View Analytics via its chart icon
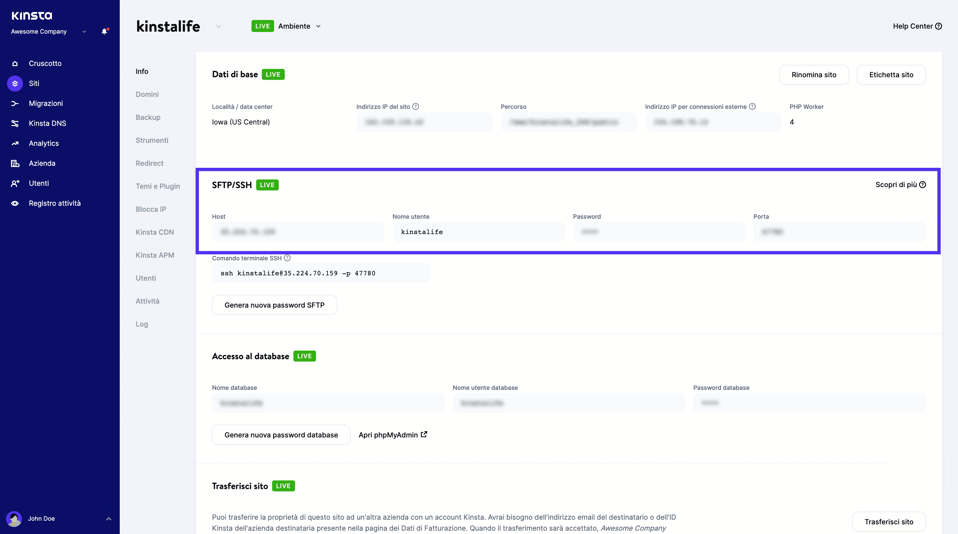Screen dimensions: 958x534 tap(15, 143)
